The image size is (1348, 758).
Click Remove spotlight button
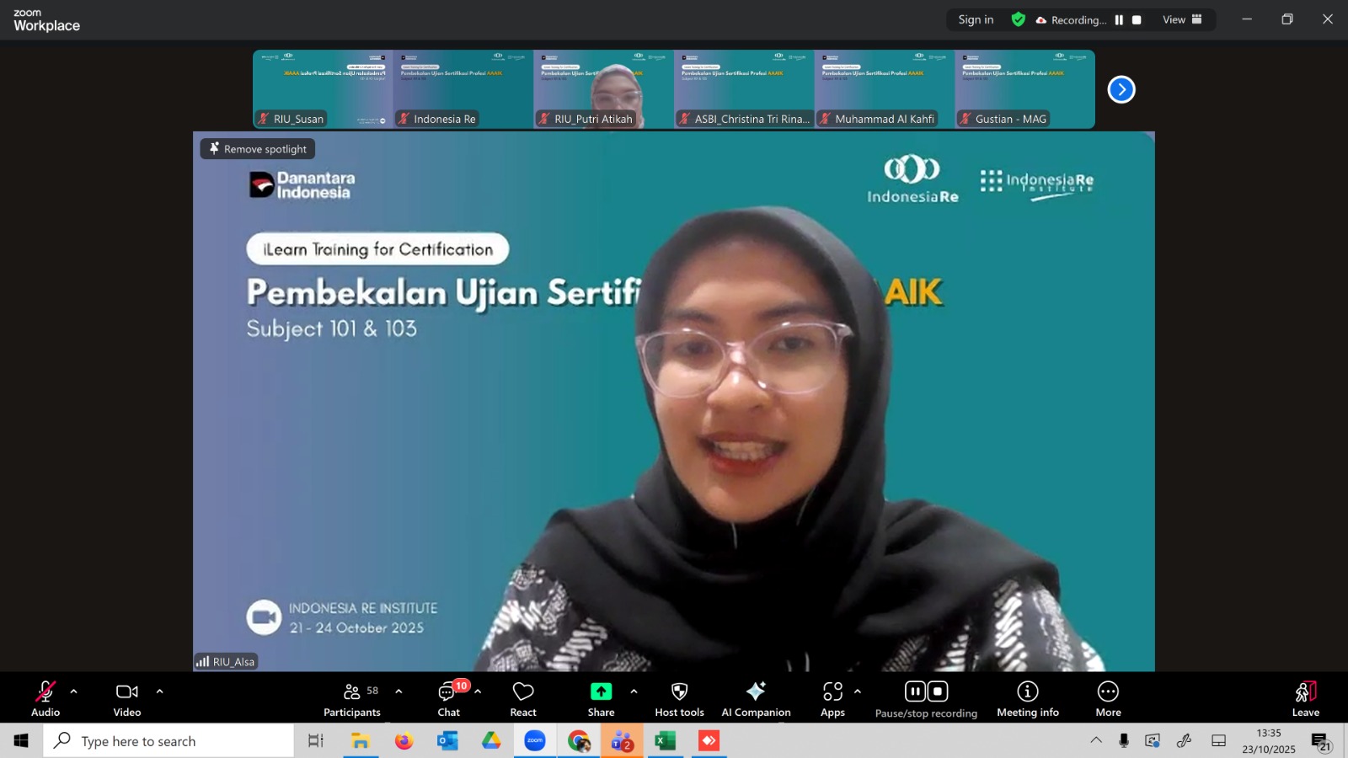point(258,149)
